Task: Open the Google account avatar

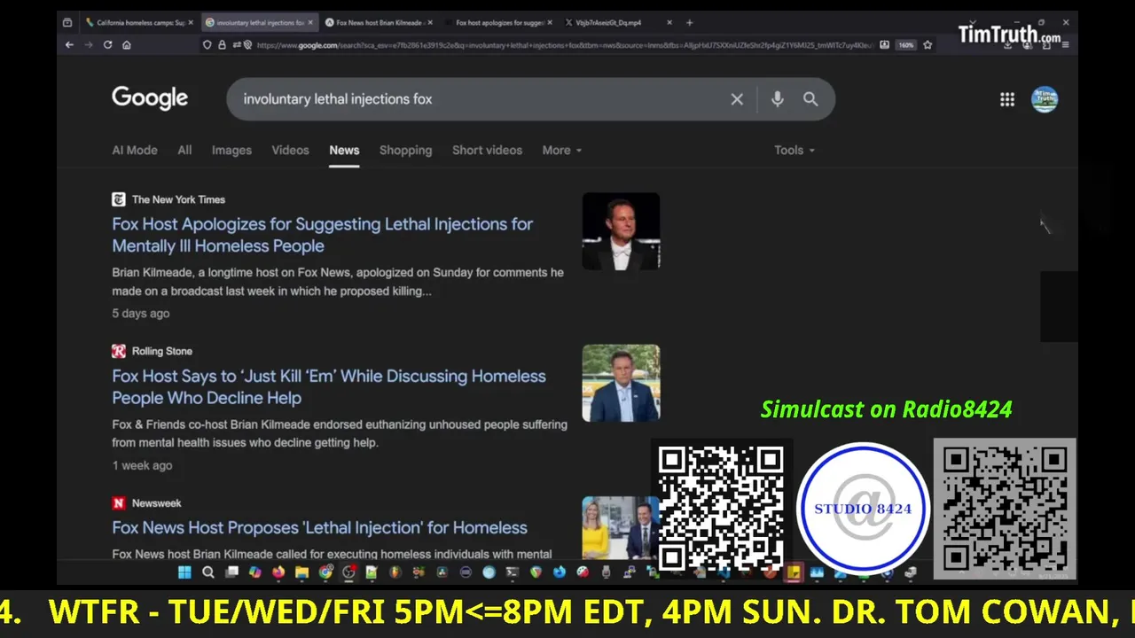Action: tap(1045, 99)
